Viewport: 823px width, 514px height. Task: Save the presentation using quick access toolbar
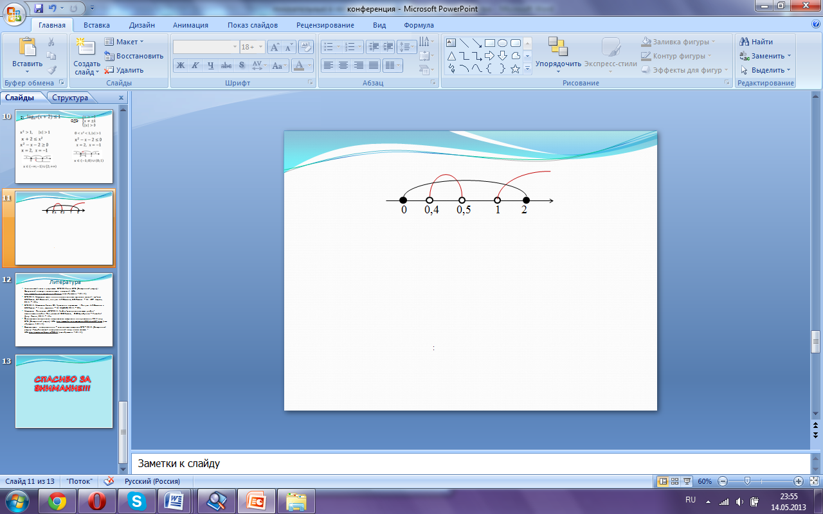coord(39,9)
